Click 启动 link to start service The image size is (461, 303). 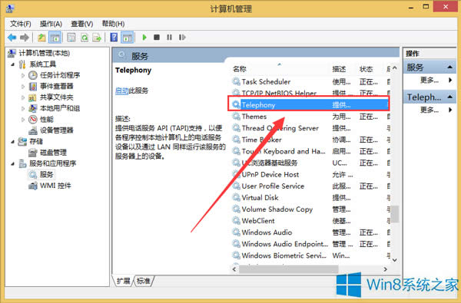pos(121,91)
